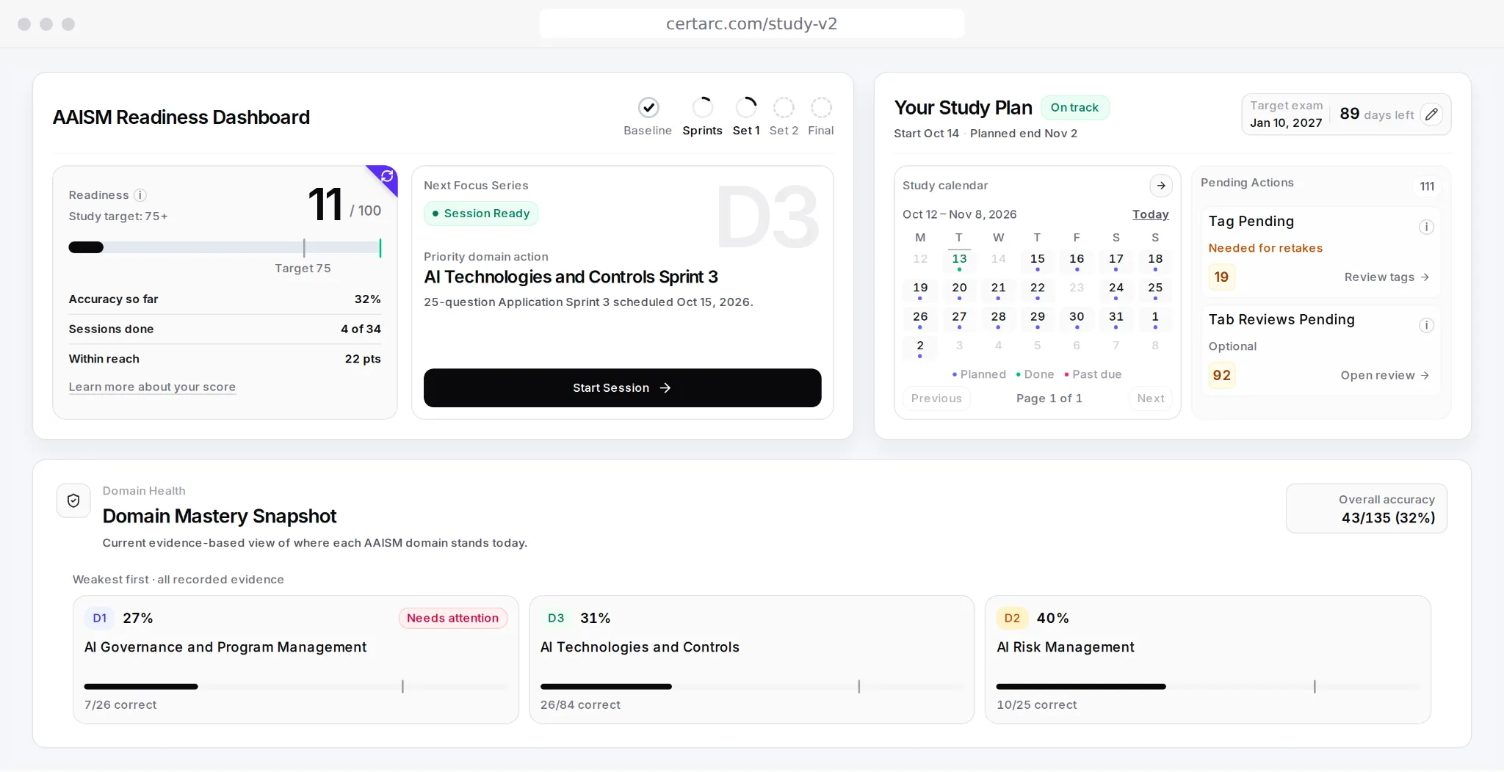This screenshot has height=772, width=1504.
Task: Open the D2 domain badge
Action: (x=1012, y=618)
